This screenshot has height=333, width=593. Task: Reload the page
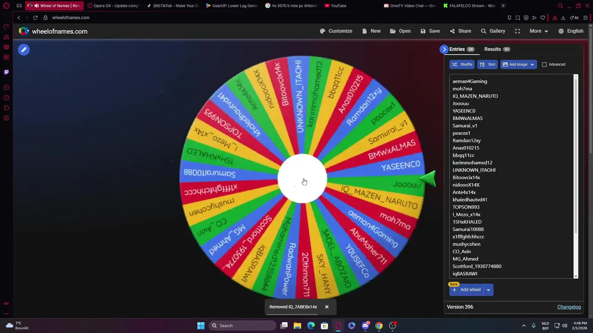point(35,18)
